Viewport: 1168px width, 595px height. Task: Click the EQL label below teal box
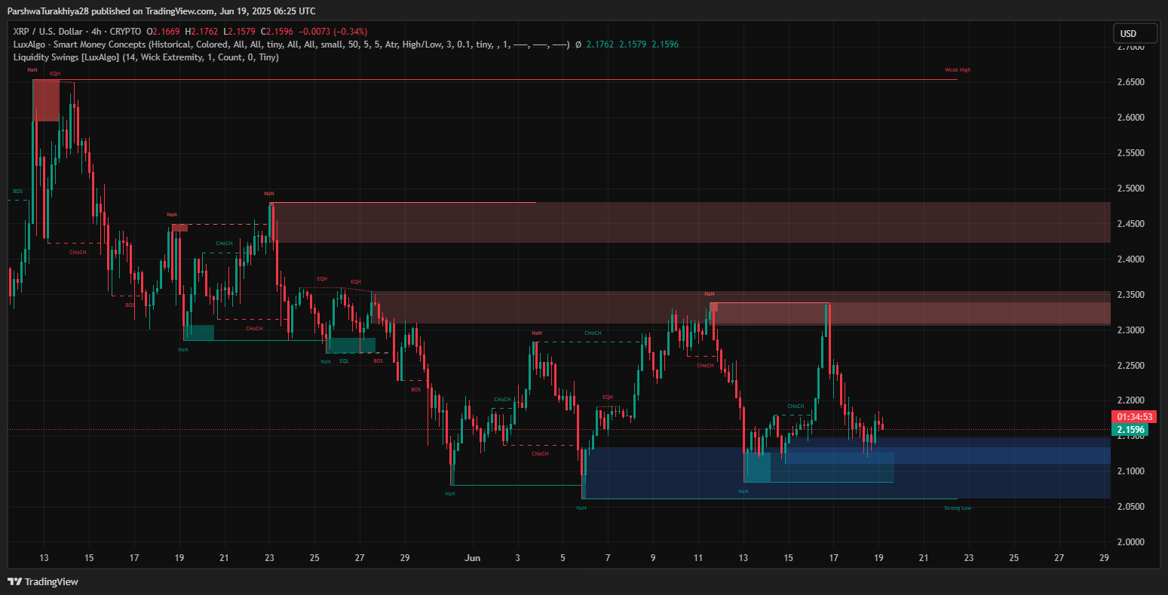[x=344, y=361]
